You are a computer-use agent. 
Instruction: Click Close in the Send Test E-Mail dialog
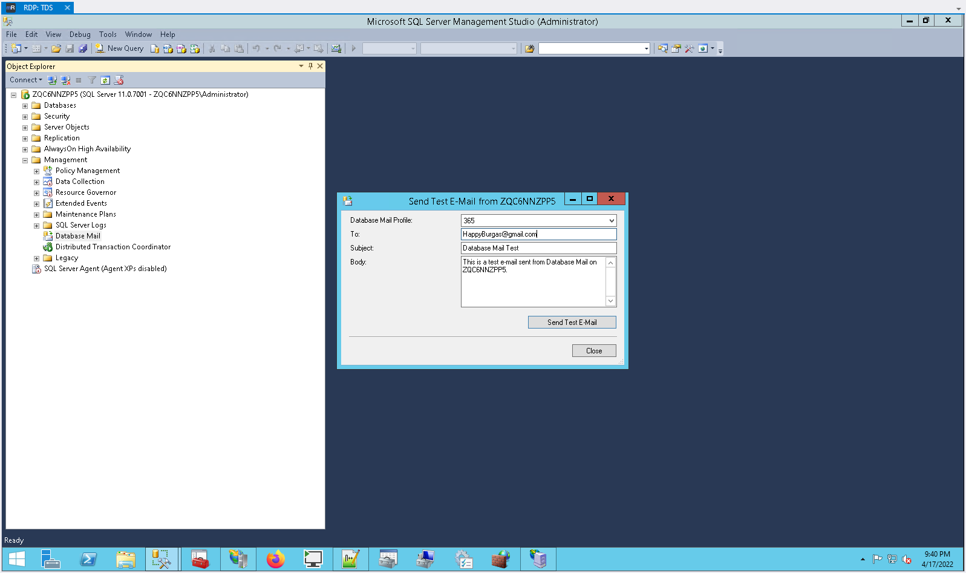click(x=594, y=351)
